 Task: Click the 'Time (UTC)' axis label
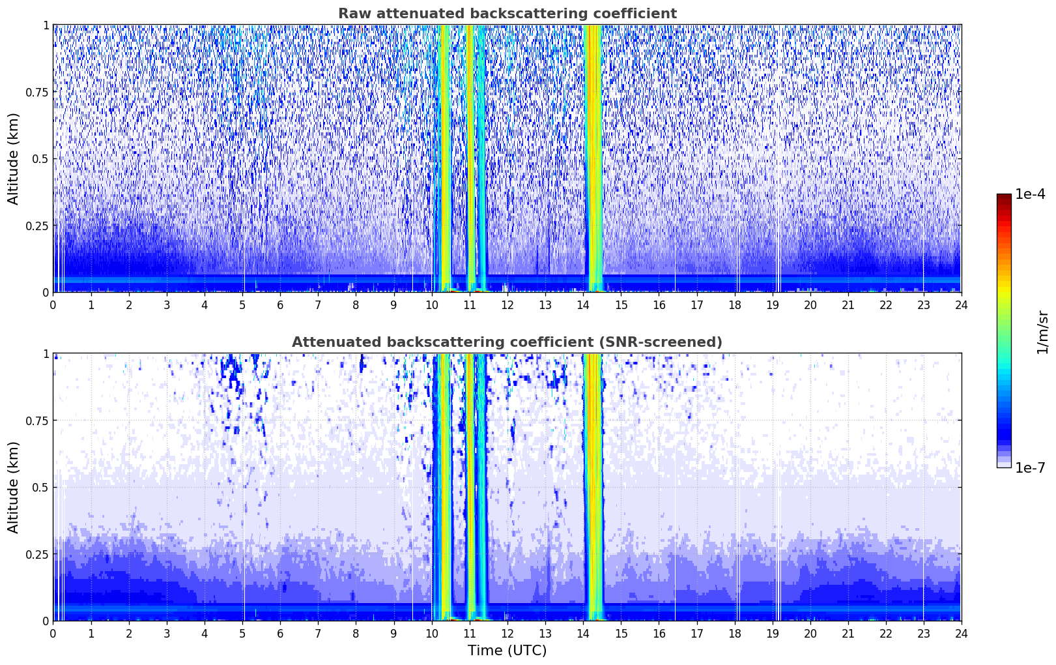pyautogui.click(x=507, y=651)
